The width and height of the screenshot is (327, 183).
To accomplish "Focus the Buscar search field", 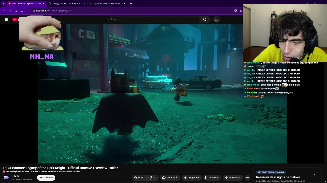I will pos(154,20).
